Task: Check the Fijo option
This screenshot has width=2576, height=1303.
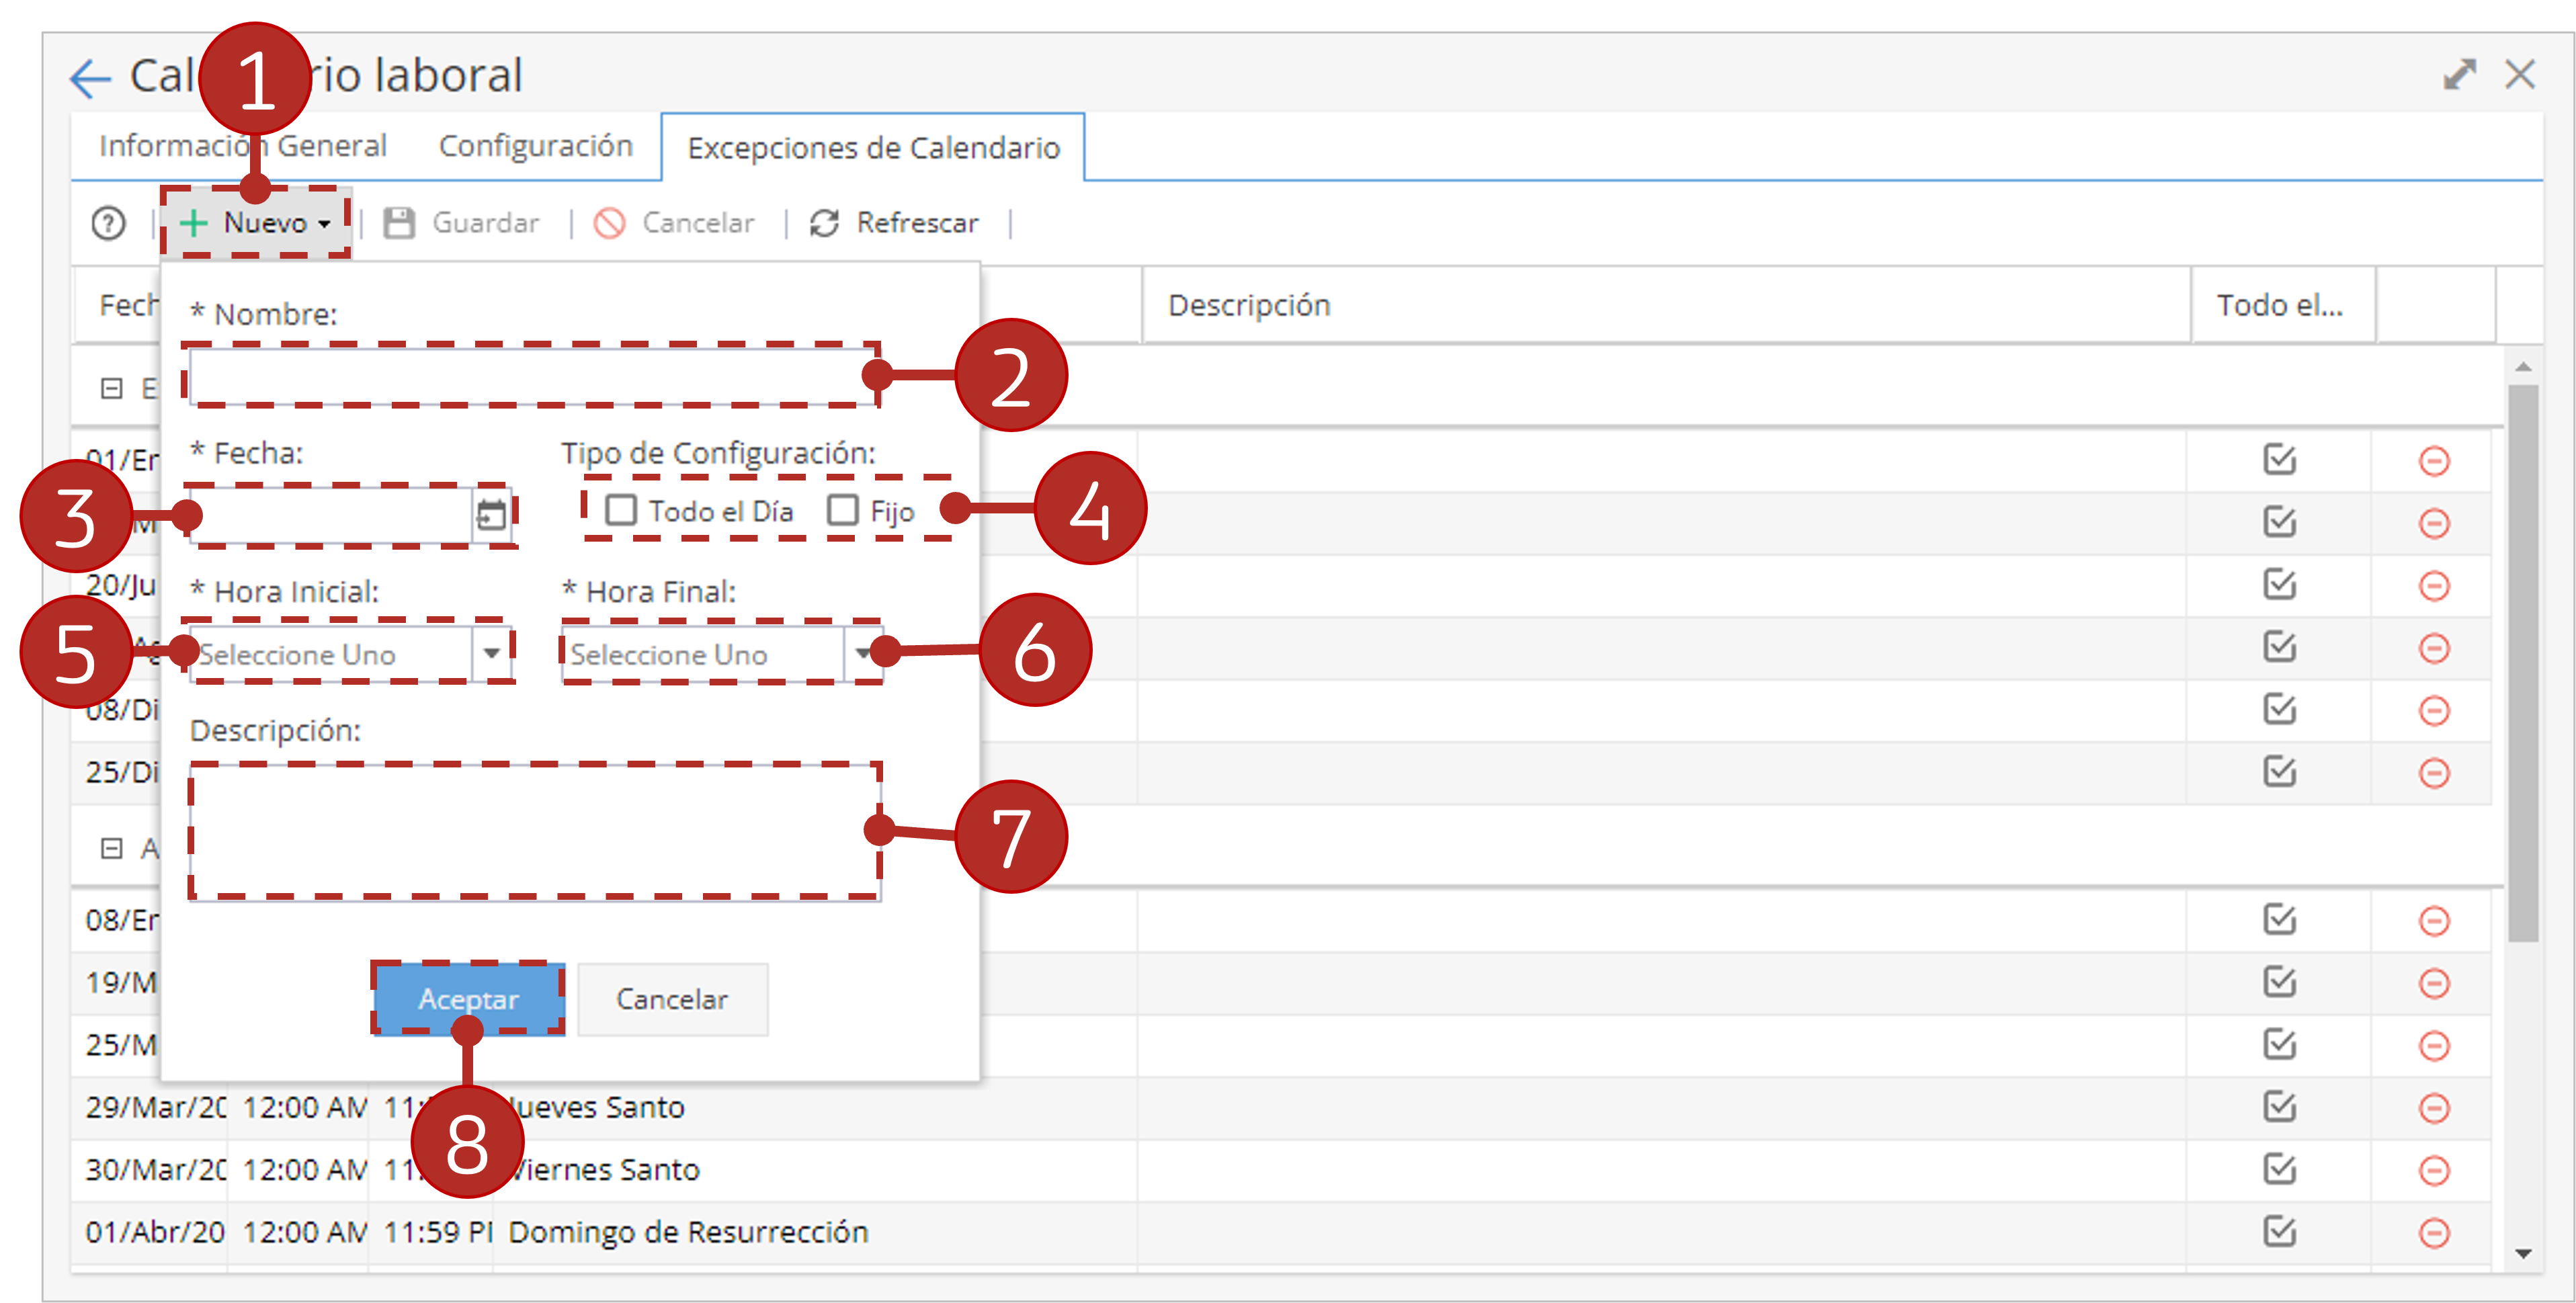Action: click(x=843, y=510)
